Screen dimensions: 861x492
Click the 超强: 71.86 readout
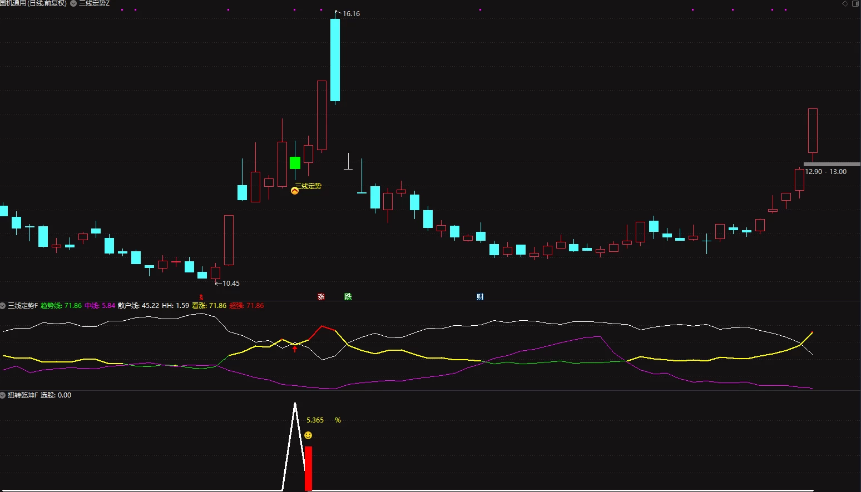click(247, 306)
